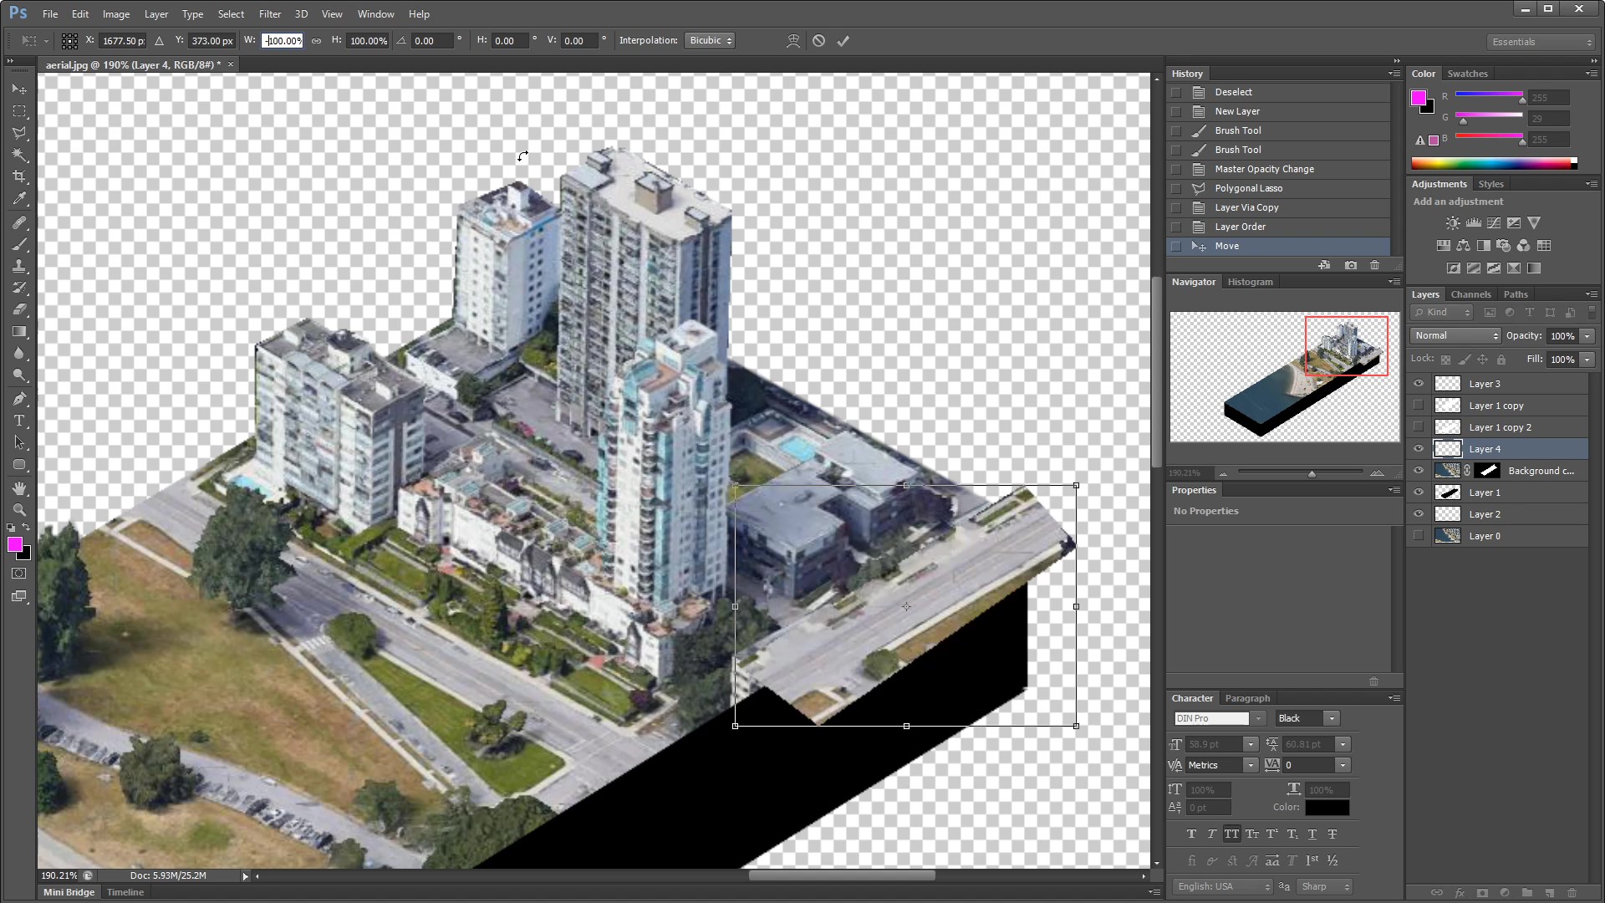Click the Character text color swatch
This screenshot has width=1605, height=903.
1327,808
